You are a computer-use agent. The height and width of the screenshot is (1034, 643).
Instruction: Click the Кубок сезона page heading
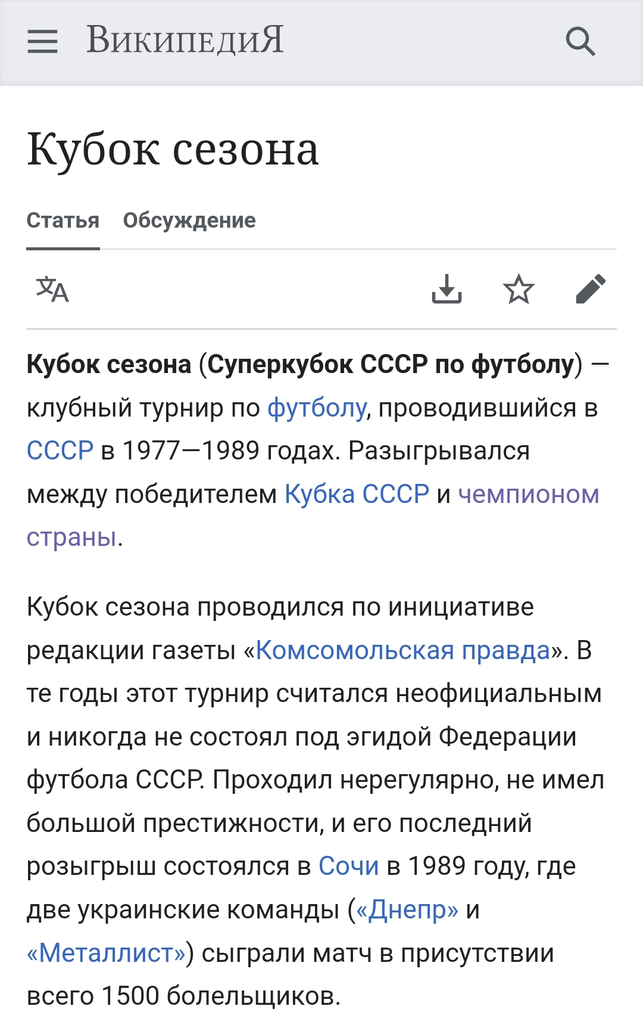coord(173,149)
